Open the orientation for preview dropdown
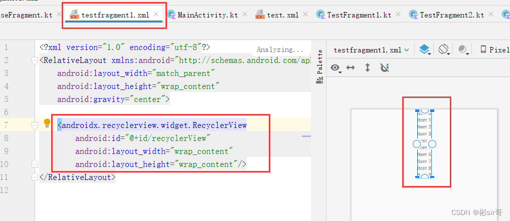The height and width of the screenshot is (221, 510). [x=444, y=49]
